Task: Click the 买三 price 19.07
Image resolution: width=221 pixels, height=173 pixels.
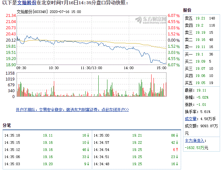Action: [200, 69]
